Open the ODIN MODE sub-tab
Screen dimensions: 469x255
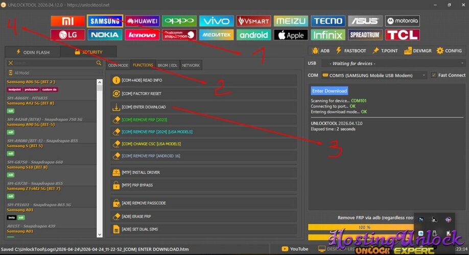[118, 65]
